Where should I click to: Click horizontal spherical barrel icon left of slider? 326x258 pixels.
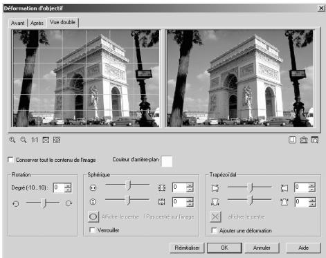[93, 188]
